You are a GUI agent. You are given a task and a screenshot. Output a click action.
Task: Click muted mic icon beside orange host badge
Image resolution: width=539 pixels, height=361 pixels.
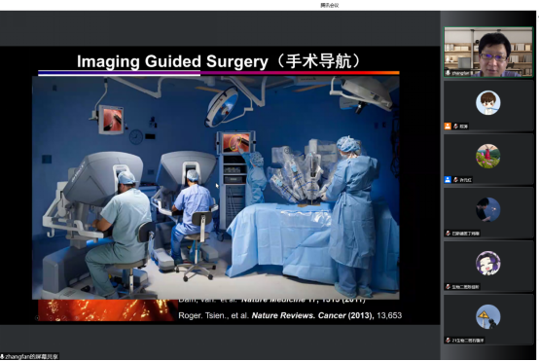pos(455,126)
